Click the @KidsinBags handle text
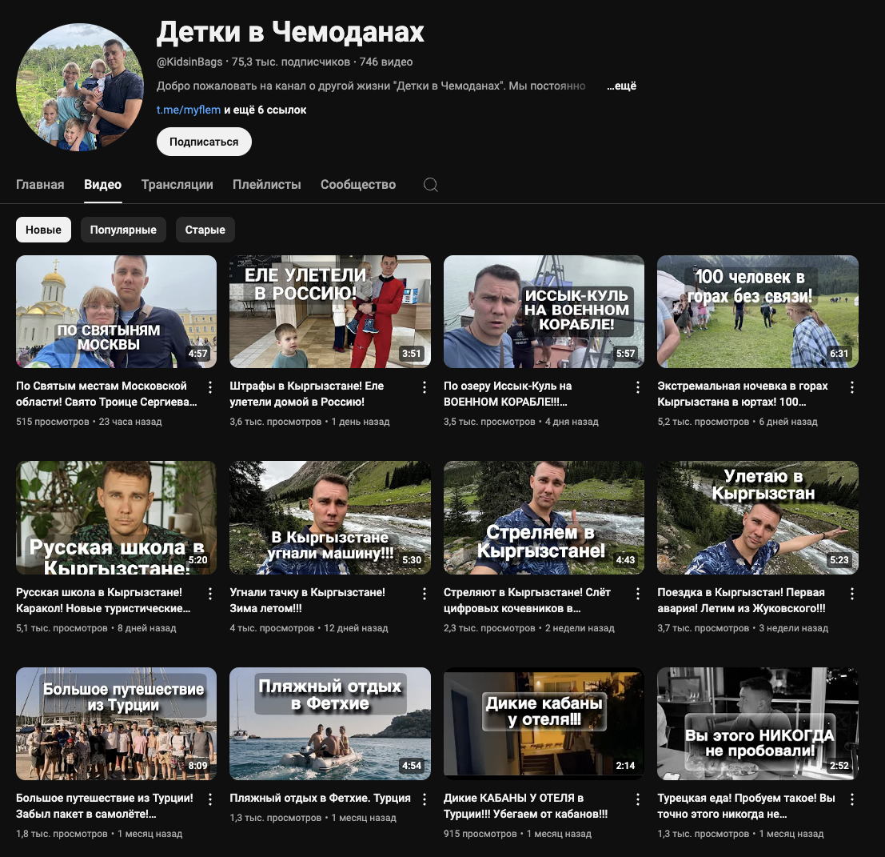The image size is (885, 857). (189, 62)
